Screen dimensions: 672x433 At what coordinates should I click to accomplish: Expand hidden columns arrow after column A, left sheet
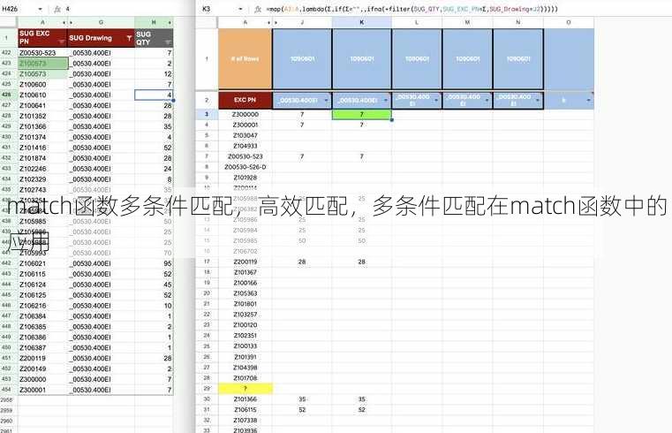(64, 22)
